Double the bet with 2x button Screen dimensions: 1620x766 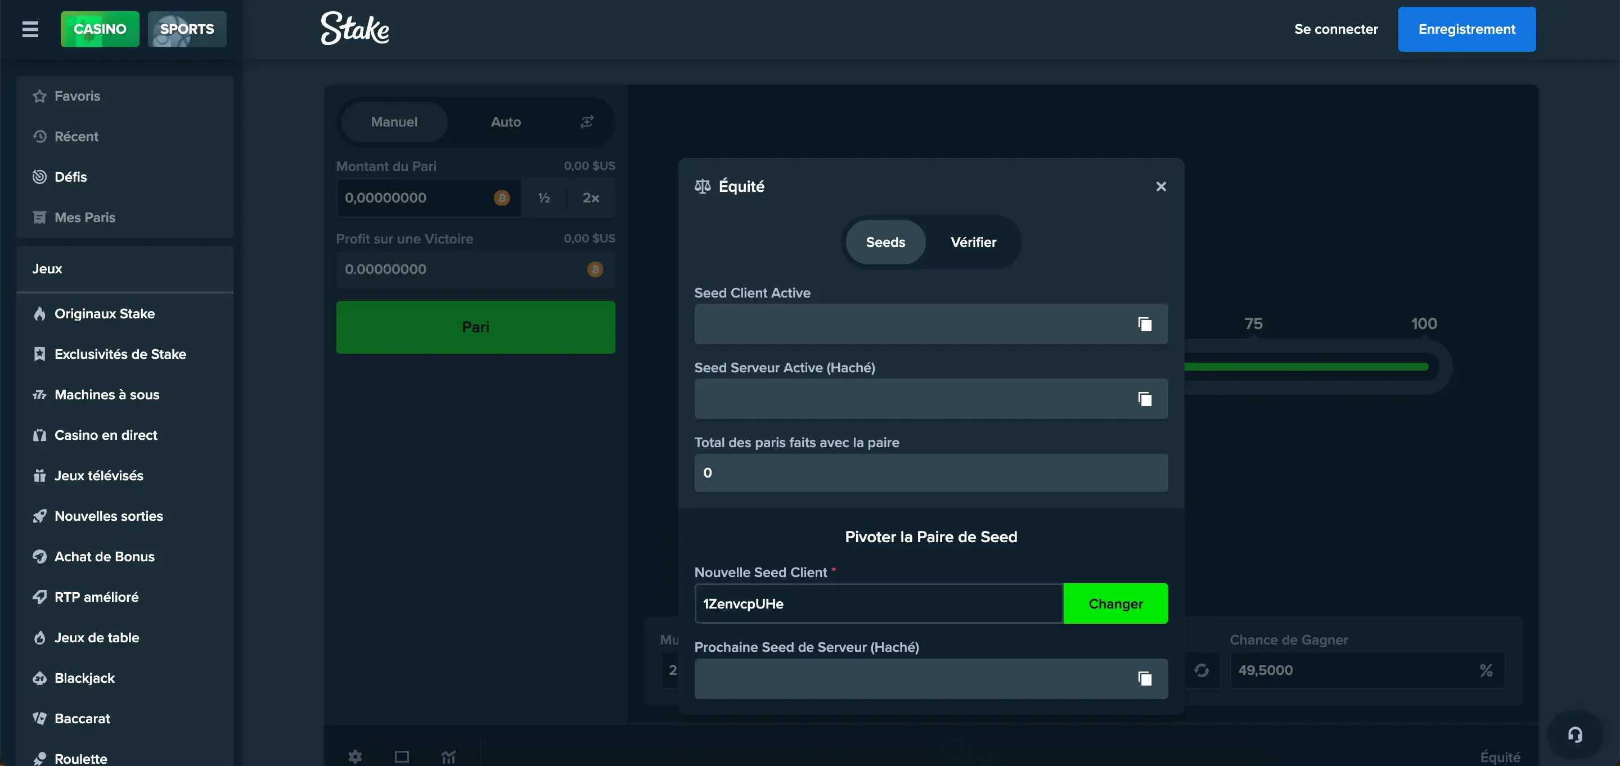coord(591,198)
